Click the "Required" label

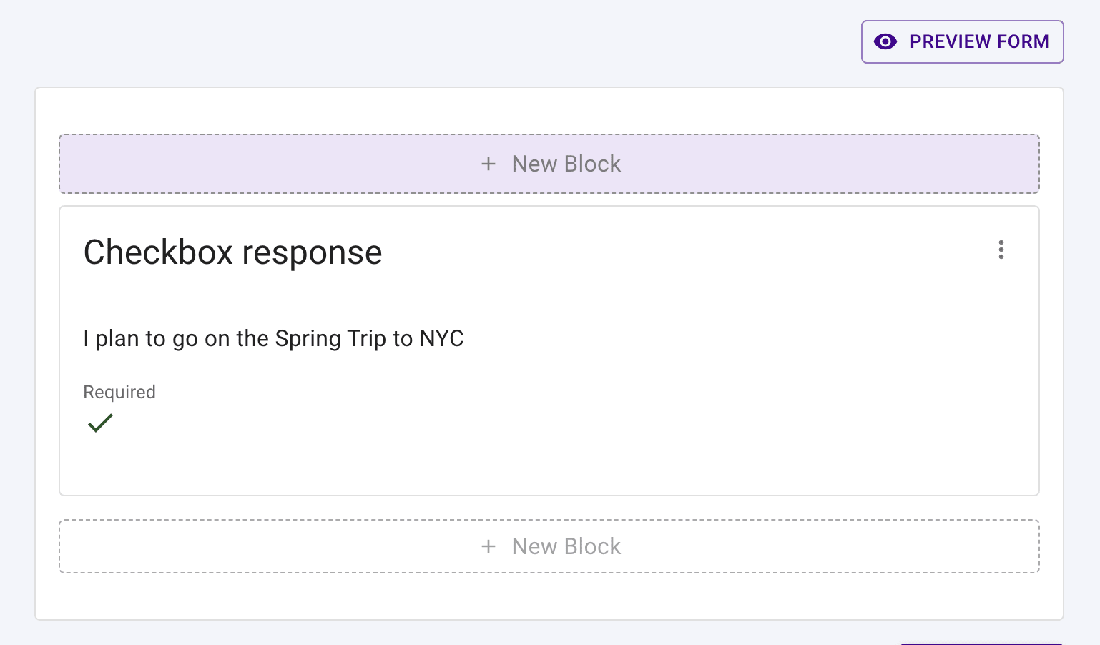pyautogui.click(x=119, y=392)
